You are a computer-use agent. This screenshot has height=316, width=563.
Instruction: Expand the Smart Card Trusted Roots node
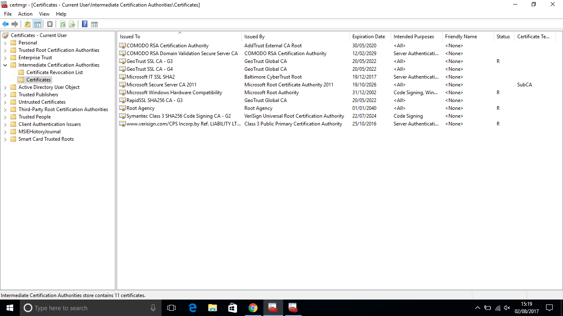(x=5, y=139)
